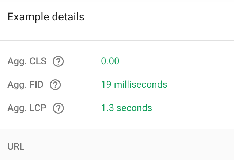Click the Agg. FID label
The height and width of the screenshot is (160, 234).
pyautogui.click(x=25, y=85)
